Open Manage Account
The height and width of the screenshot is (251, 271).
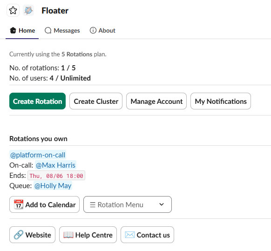(156, 101)
